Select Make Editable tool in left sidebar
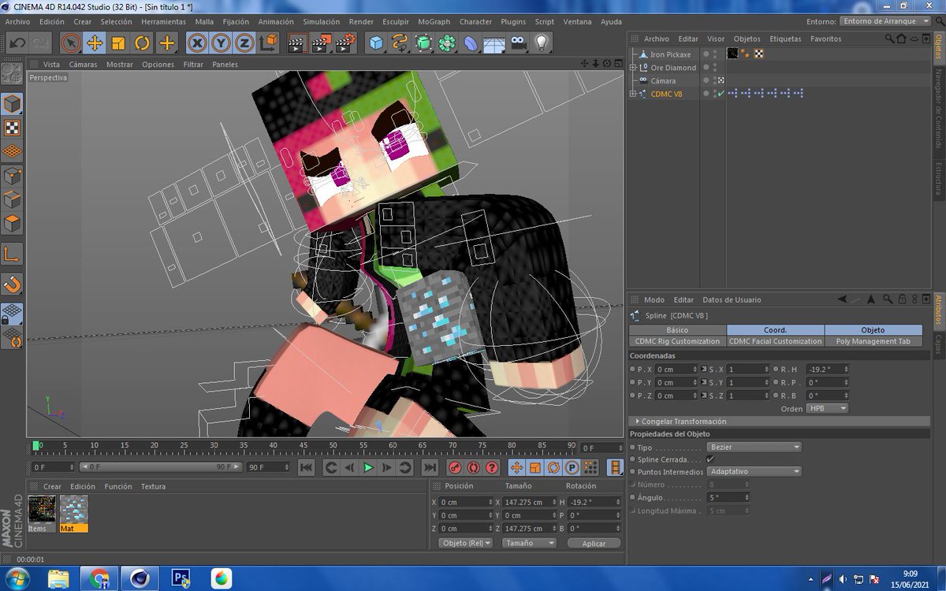 coord(12,74)
